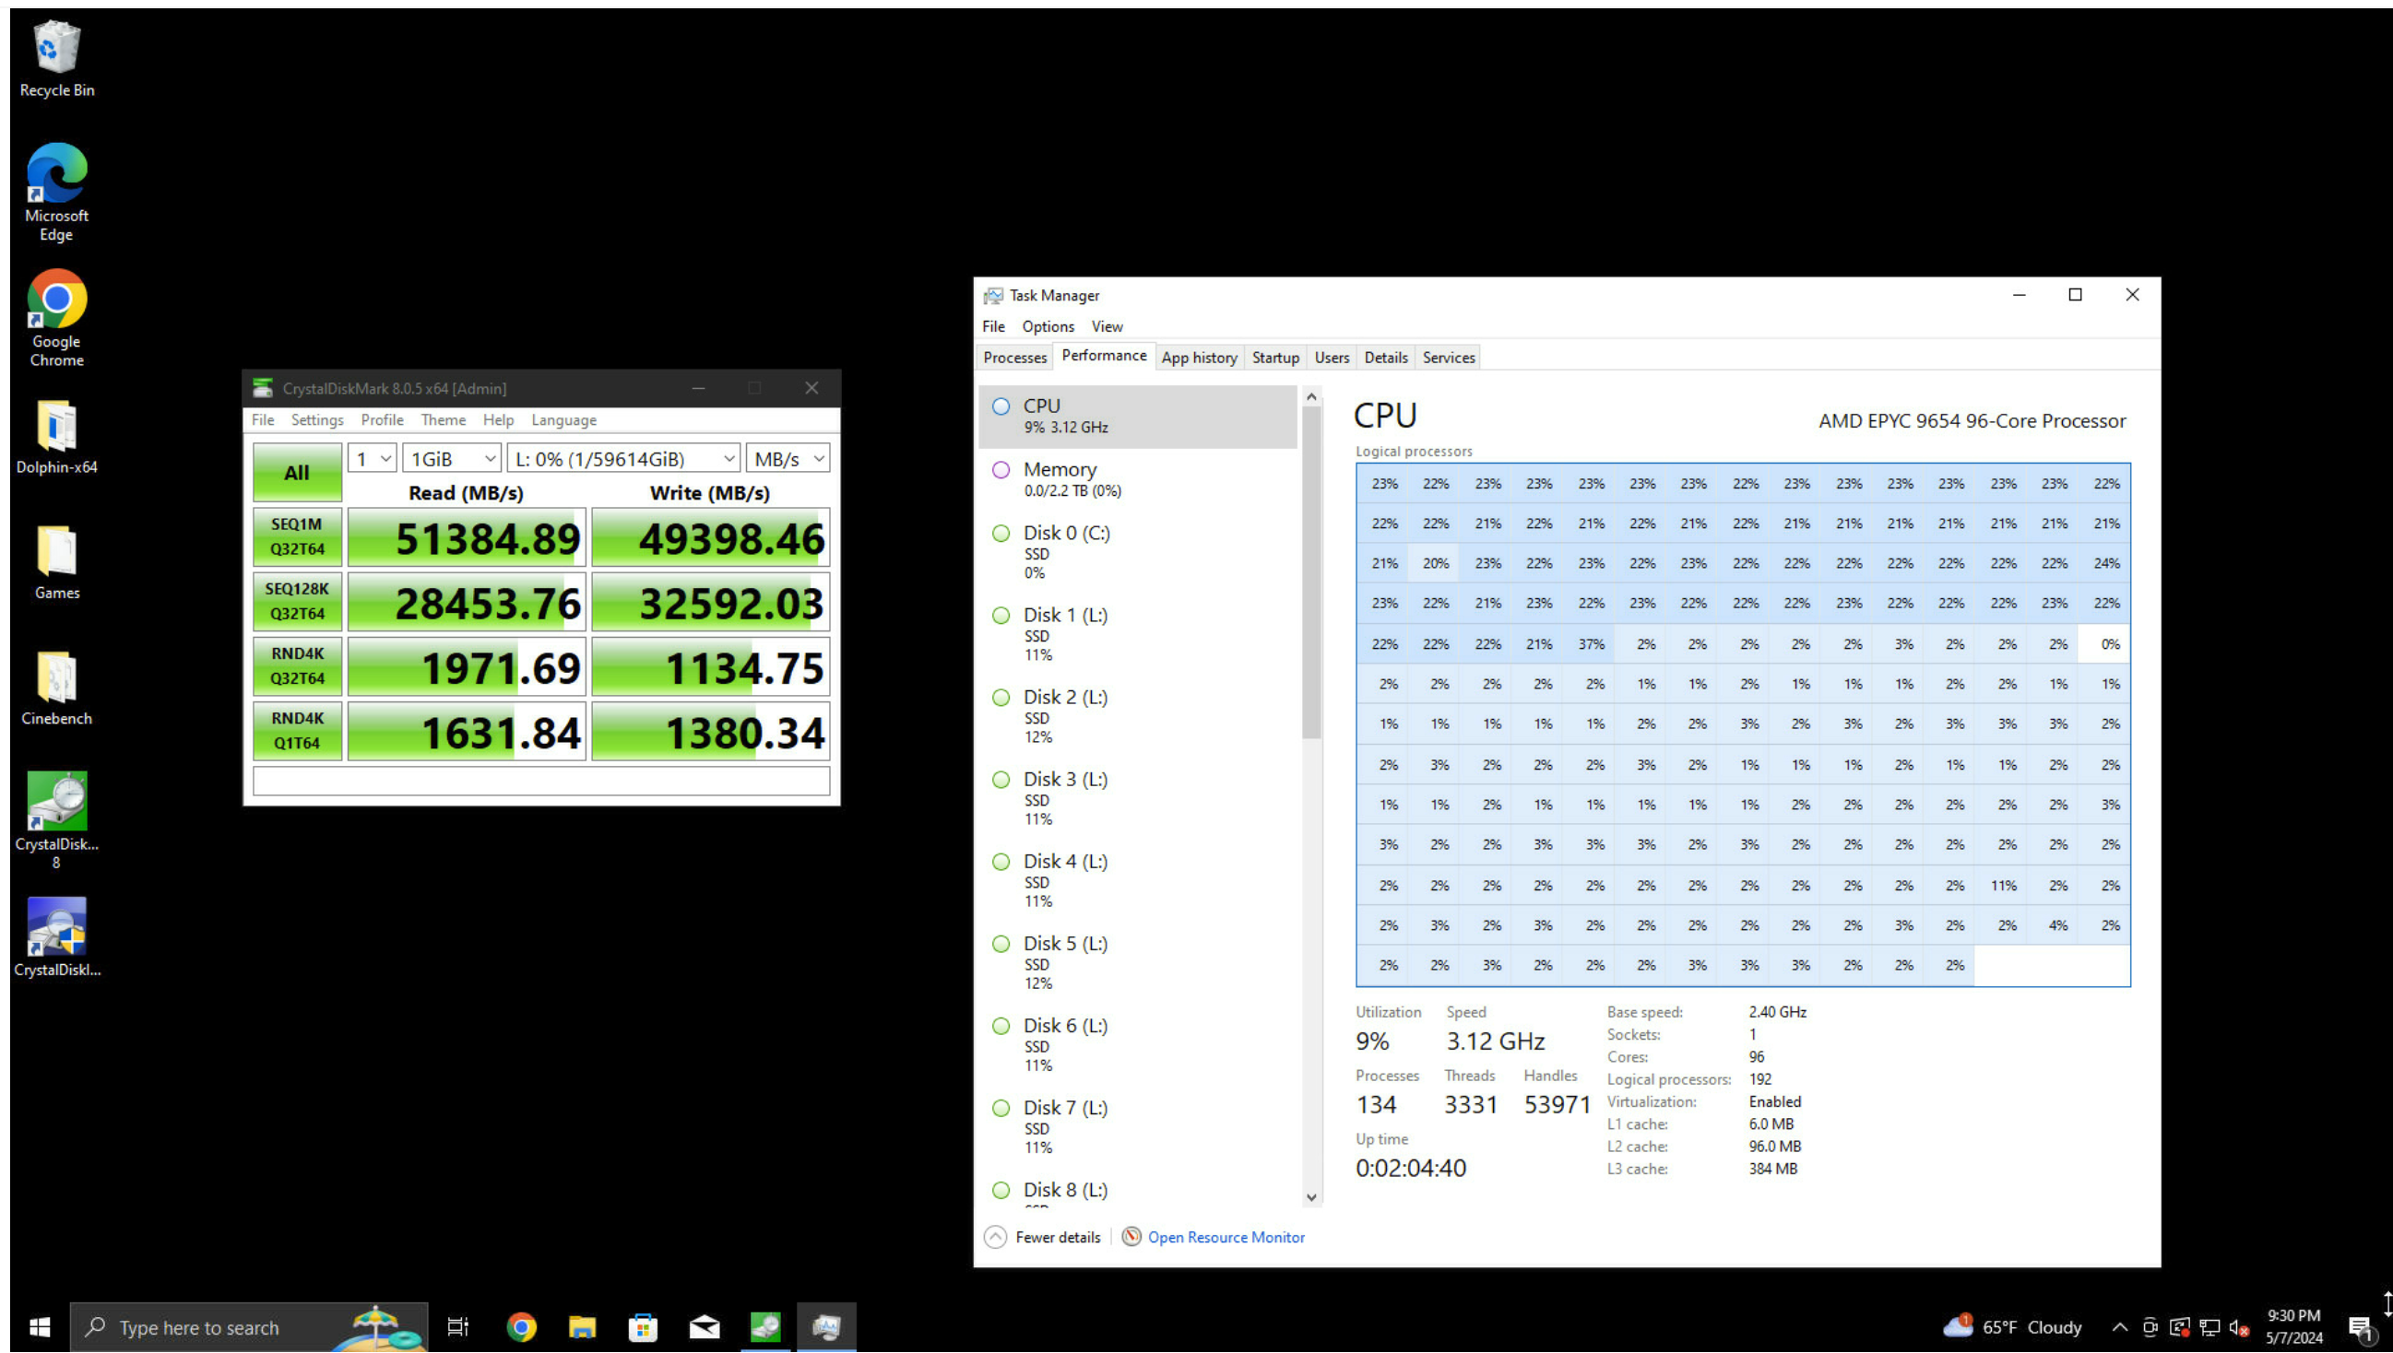Click the taskbar clock showing 9:30 PM
The image size is (2393, 1353).
click(2293, 1327)
